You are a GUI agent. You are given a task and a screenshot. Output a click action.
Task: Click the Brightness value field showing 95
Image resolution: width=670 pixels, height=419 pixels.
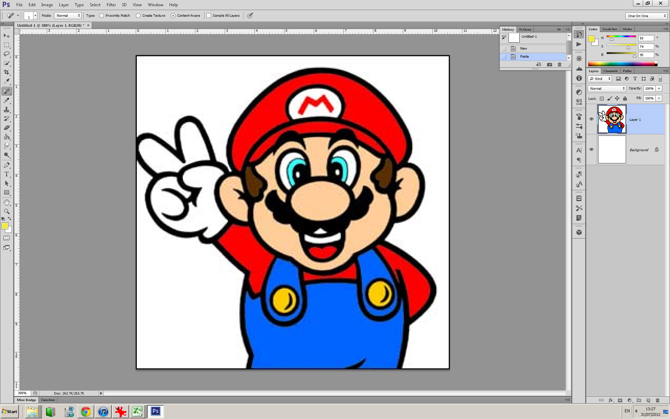(646, 55)
